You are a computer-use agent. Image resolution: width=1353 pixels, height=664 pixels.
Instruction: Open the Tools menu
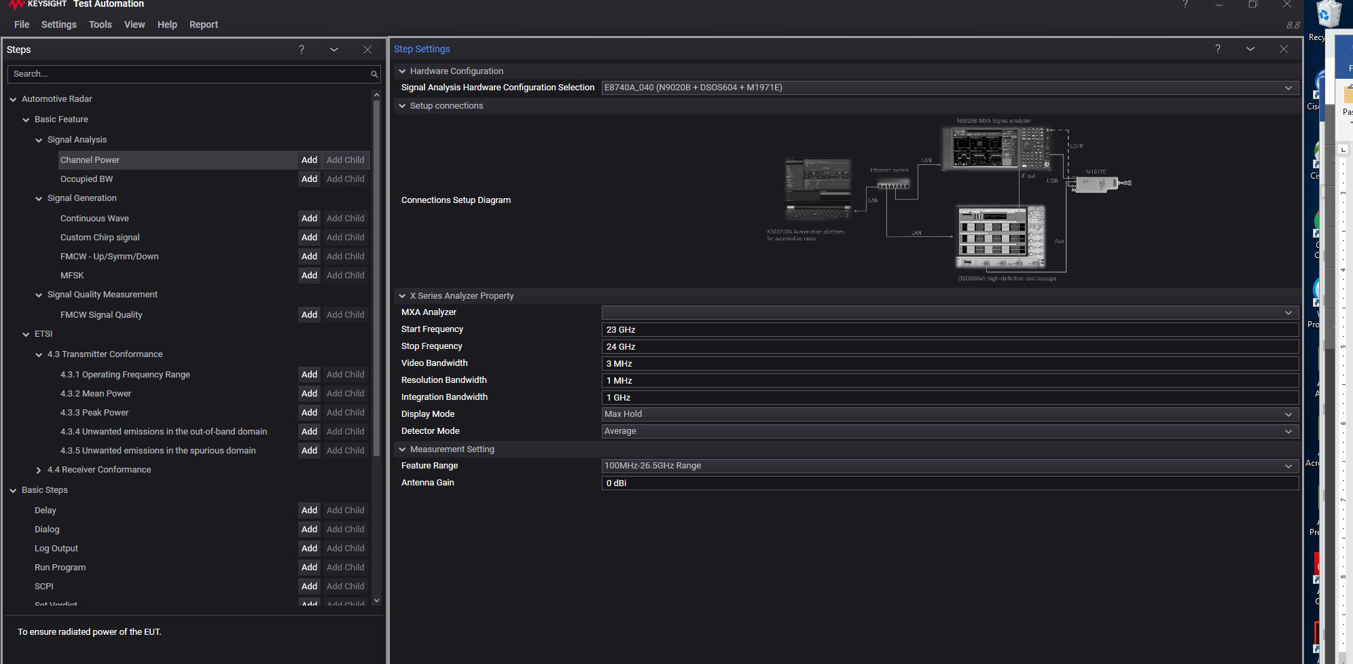click(x=101, y=24)
